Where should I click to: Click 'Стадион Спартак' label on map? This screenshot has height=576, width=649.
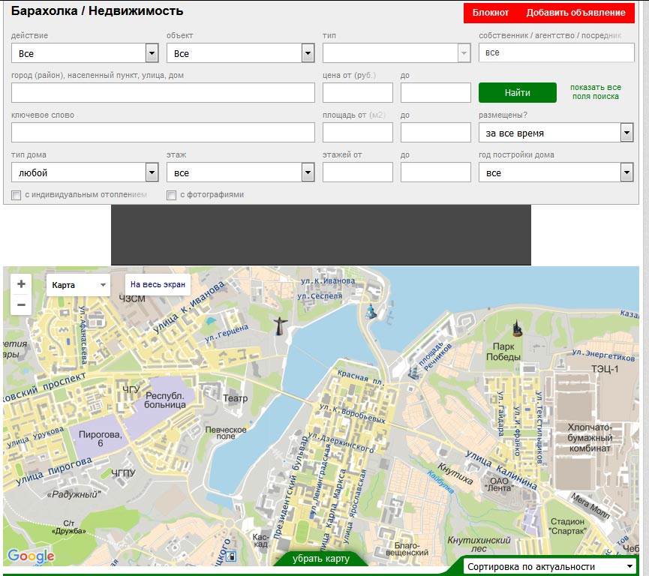[567, 526]
